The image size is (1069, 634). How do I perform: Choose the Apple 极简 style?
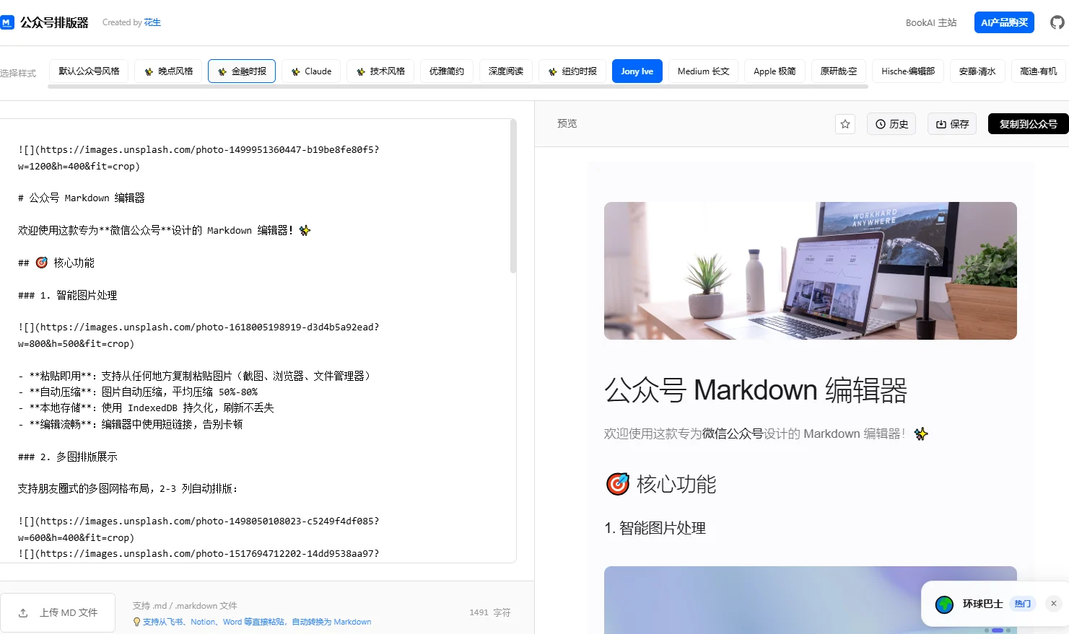pos(775,71)
